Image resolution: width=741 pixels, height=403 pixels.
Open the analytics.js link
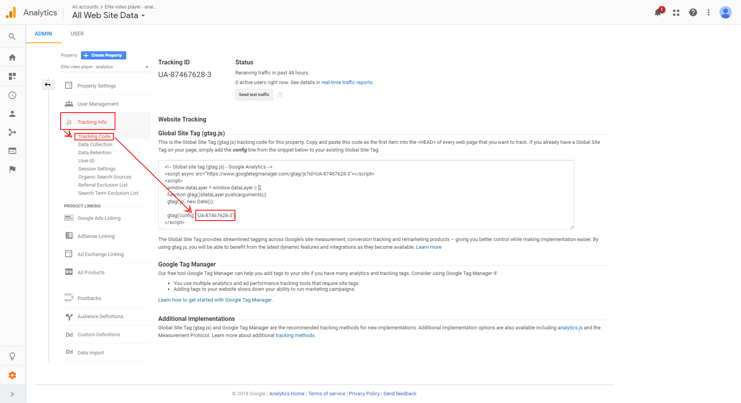(570, 328)
